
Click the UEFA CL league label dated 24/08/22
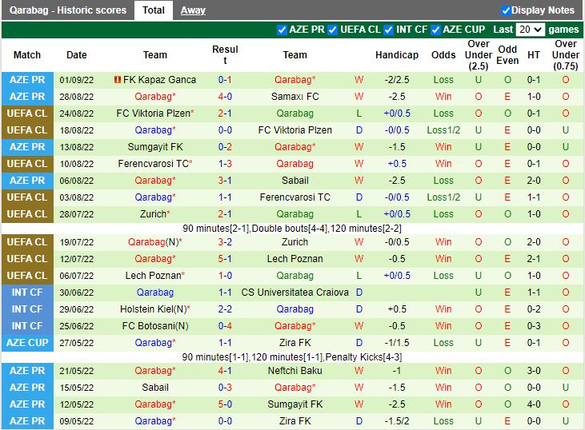[x=27, y=113]
